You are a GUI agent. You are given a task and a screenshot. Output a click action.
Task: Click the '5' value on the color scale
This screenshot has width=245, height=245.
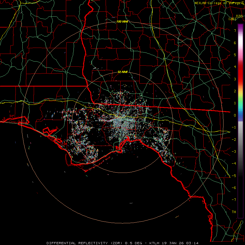click(235, 55)
